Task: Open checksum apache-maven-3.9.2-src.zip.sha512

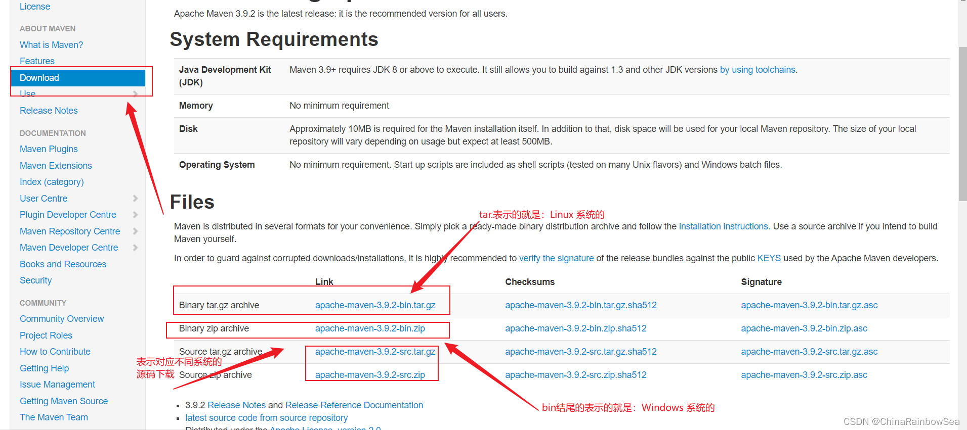Action: pyautogui.click(x=576, y=375)
